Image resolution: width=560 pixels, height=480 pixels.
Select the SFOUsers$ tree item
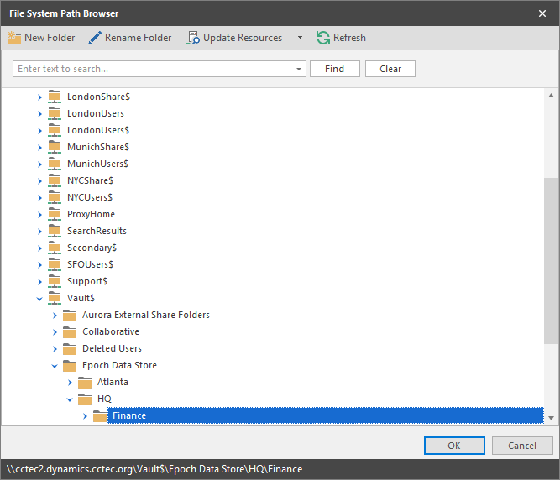point(90,264)
